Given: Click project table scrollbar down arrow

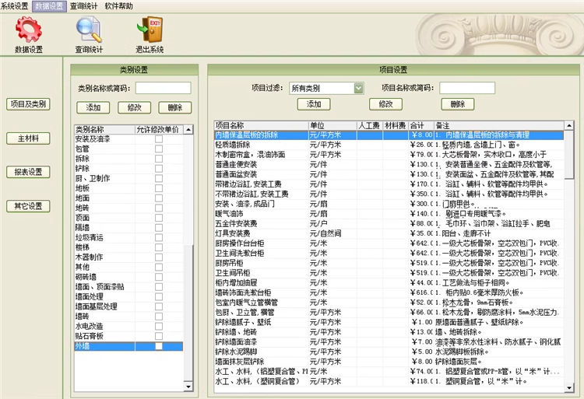Looking at the screenshot, I should click(569, 388).
